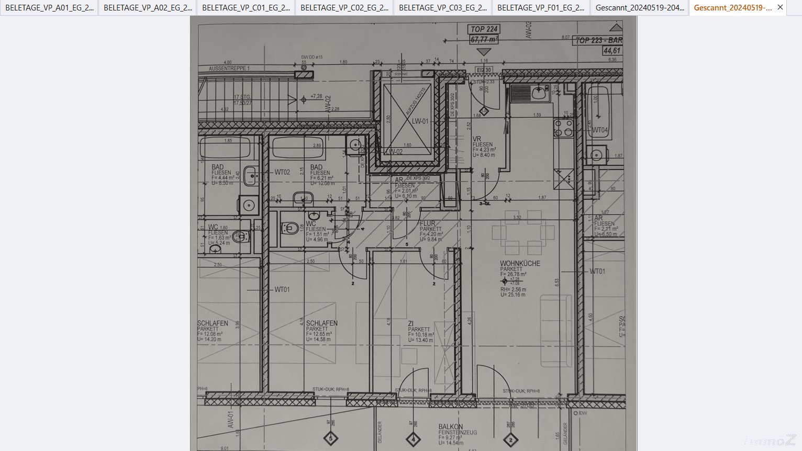This screenshot has height=451, width=802.
Task: Open the BELETAGE_VP_C01_EG tab
Action: click(x=246, y=8)
